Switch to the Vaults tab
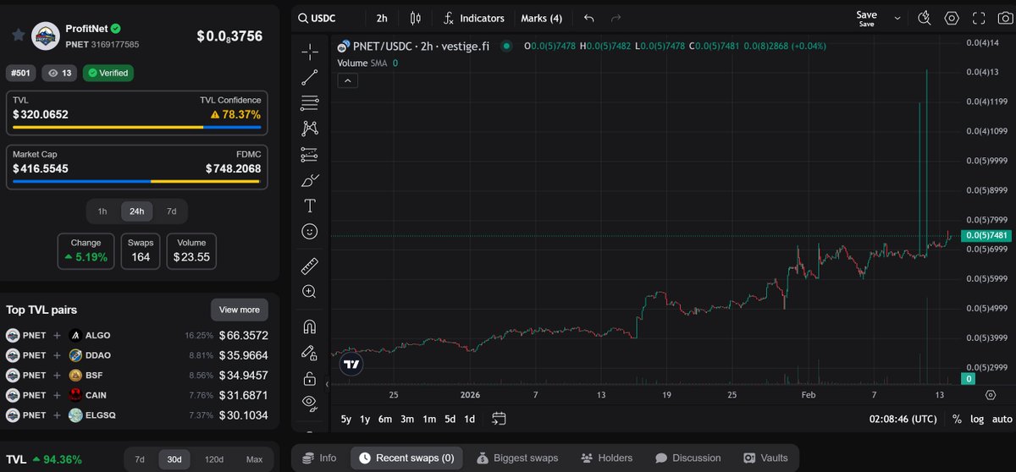This screenshot has height=472, width=1016. point(765,458)
